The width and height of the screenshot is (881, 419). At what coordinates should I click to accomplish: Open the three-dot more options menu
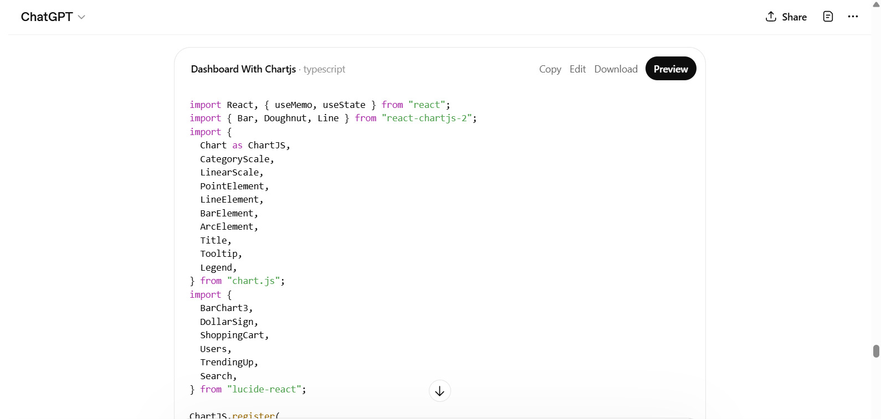[x=853, y=17]
